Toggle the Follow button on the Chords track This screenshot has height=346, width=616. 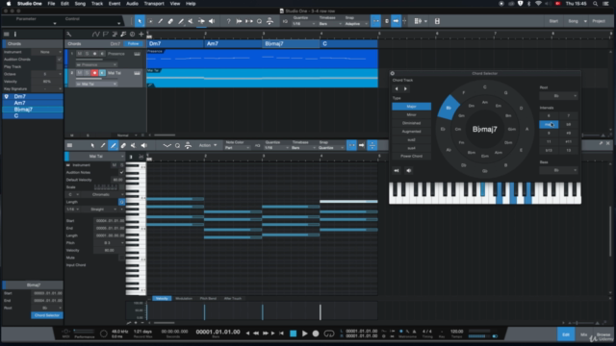(x=133, y=43)
